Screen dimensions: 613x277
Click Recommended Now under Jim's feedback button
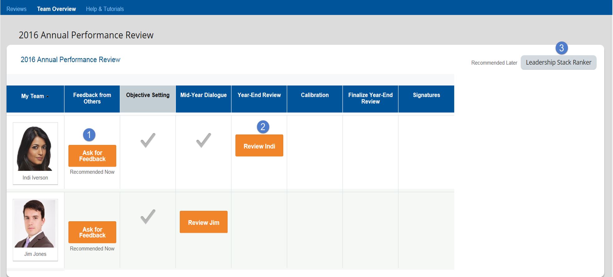click(92, 248)
